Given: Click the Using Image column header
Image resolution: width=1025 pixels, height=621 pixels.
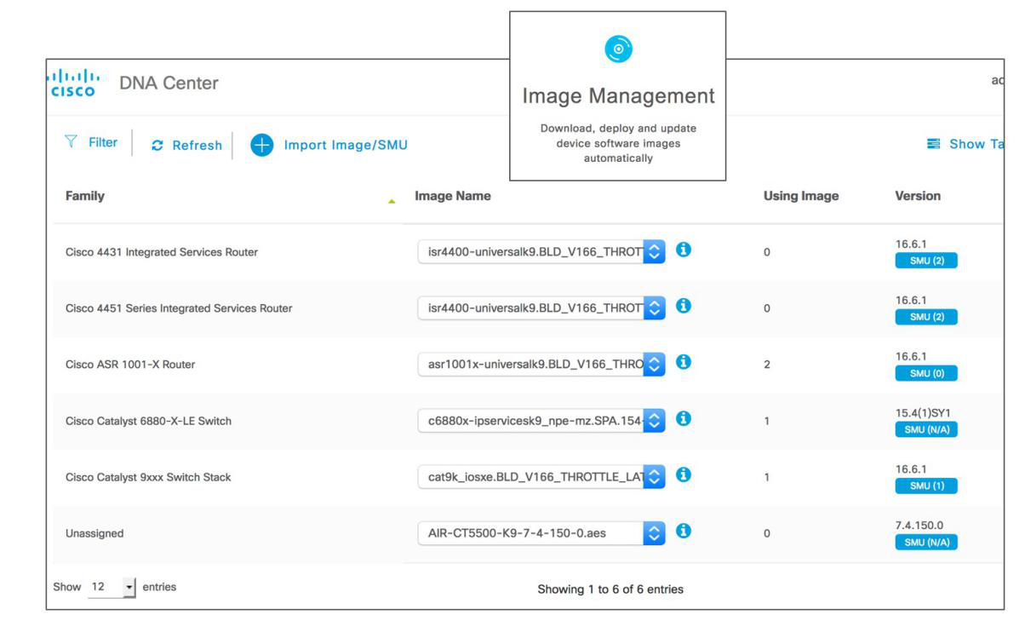Looking at the screenshot, I should tap(801, 196).
